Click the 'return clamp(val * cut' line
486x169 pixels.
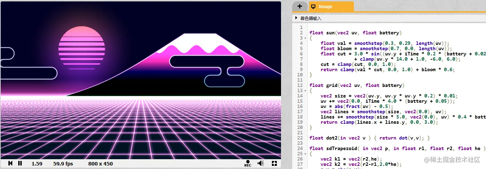point(388,70)
